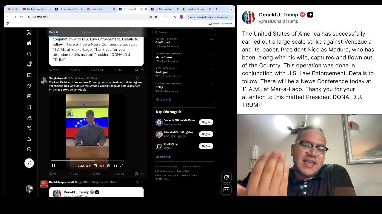Click the compose post button
This screenshot has width=382, height=214.
(x=29, y=163)
